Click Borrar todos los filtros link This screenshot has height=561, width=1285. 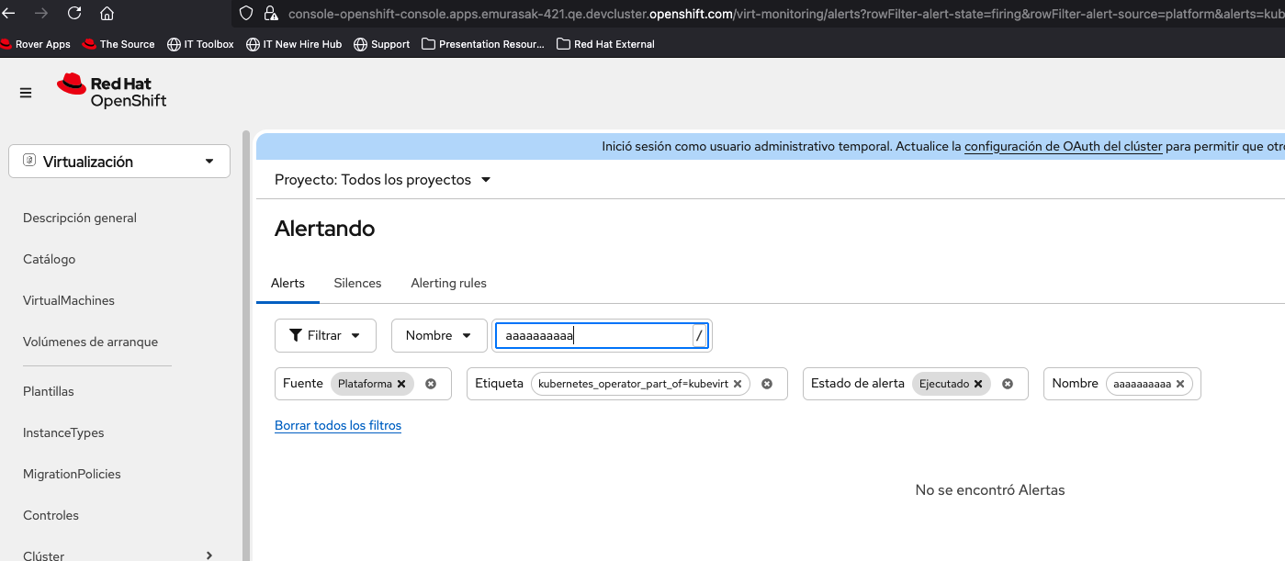338,425
